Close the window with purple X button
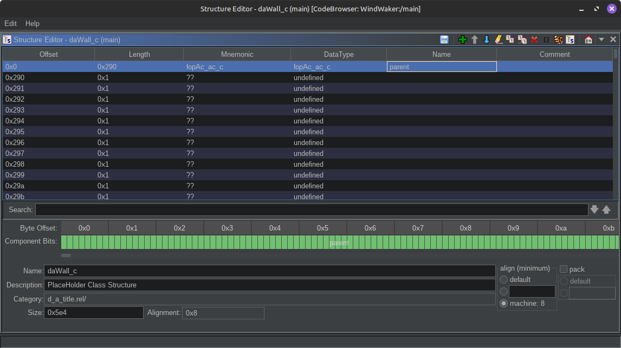Image resolution: width=621 pixels, height=348 pixels. pos(611,9)
